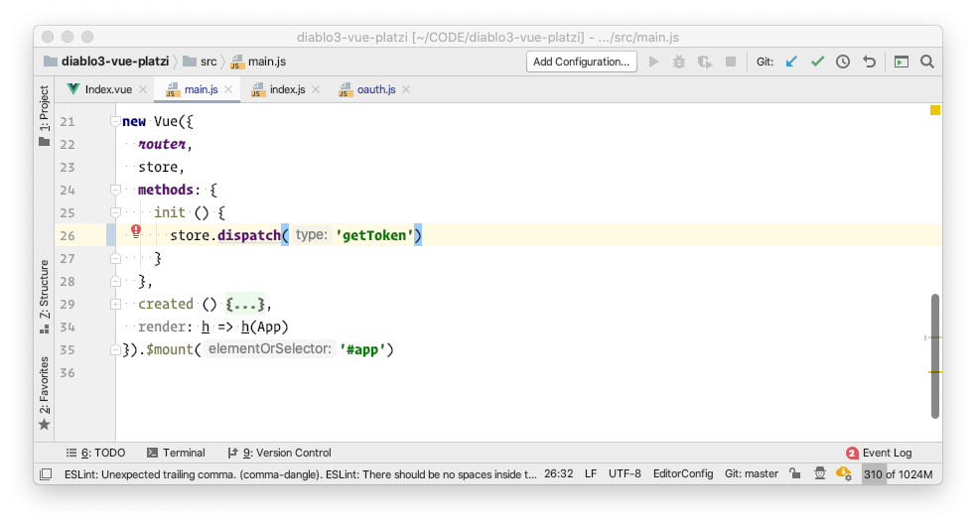Close the index.js tab
976x526 pixels.
tap(316, 89)
